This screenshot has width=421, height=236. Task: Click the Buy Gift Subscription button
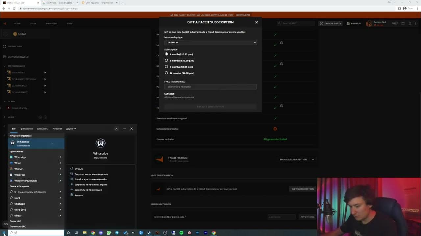point(210,107)
